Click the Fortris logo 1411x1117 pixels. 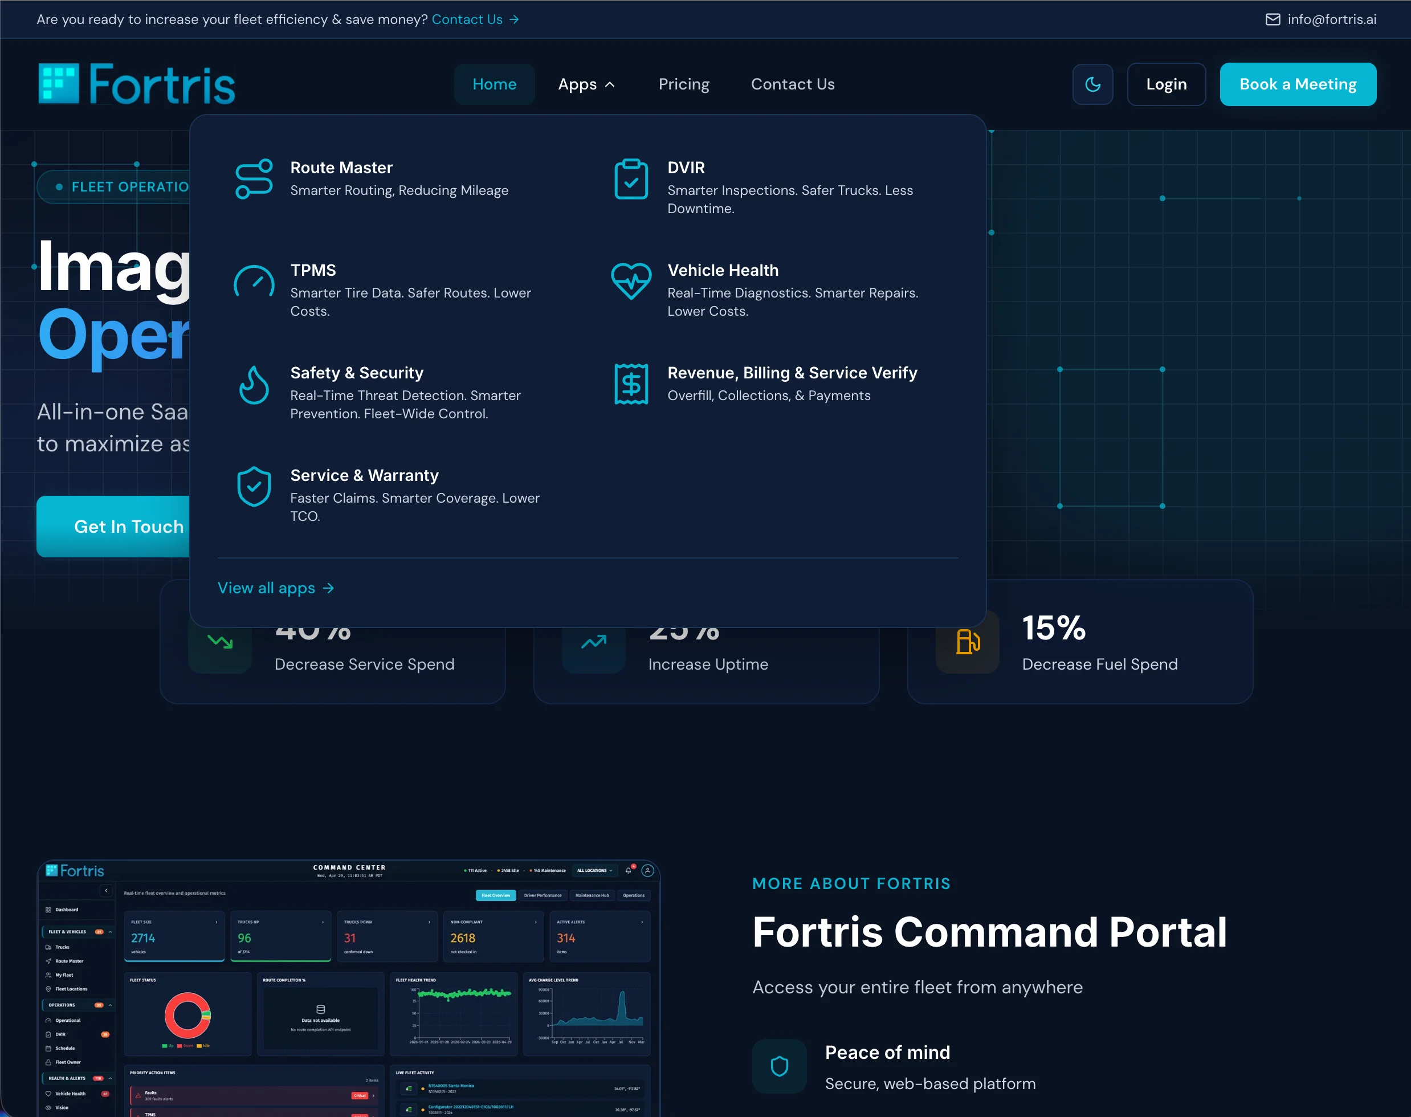point(137,84)
